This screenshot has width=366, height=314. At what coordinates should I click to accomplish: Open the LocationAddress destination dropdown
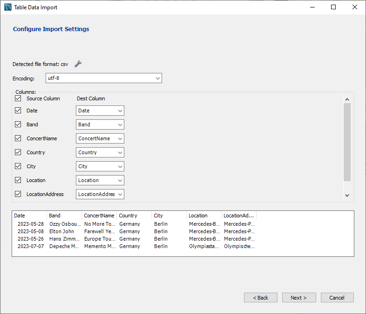[100, 194]
